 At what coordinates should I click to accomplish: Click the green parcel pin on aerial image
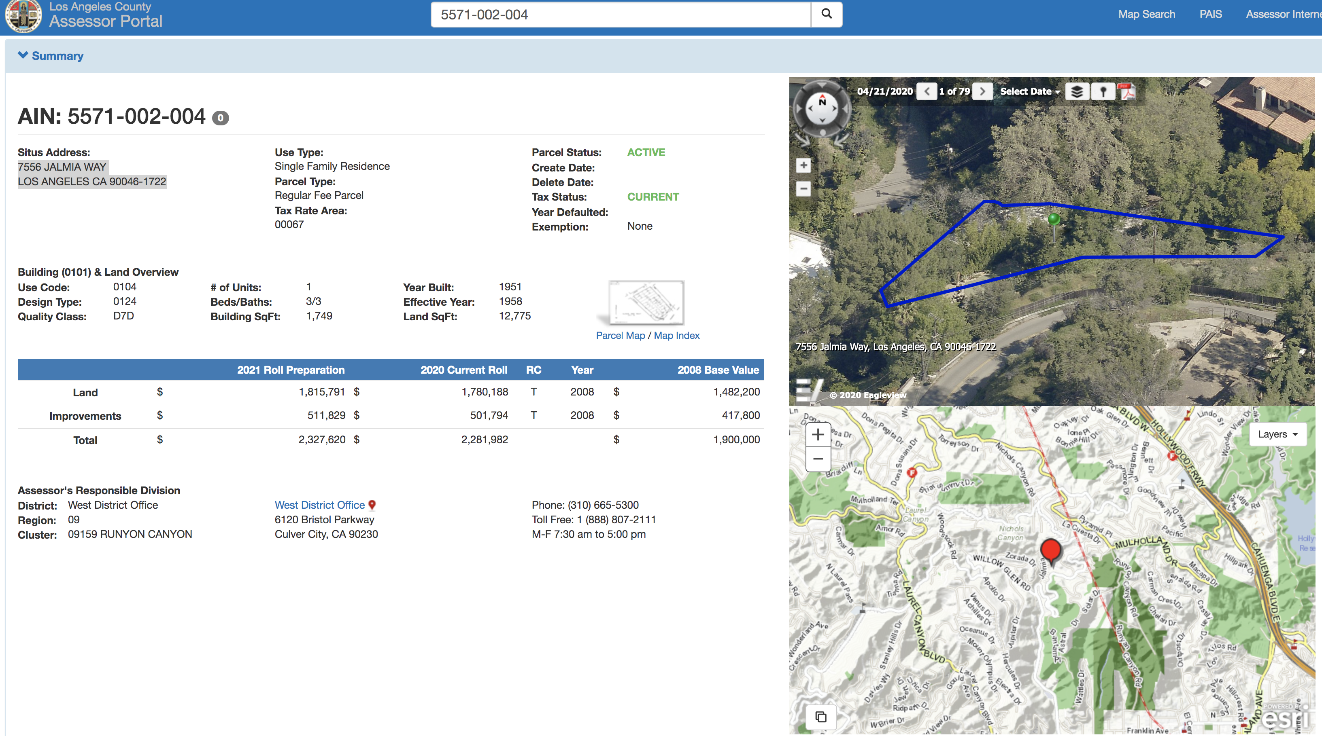[1054, 220]
